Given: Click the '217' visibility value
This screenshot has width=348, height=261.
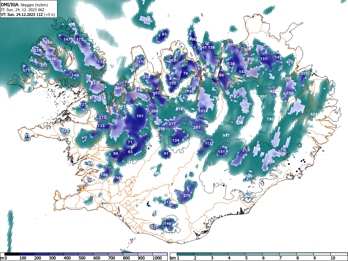Looking at the screenshot, I should (246, 150).
